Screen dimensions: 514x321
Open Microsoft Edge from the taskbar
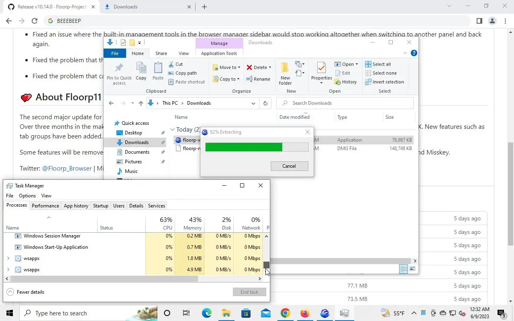tap(206, 313)
